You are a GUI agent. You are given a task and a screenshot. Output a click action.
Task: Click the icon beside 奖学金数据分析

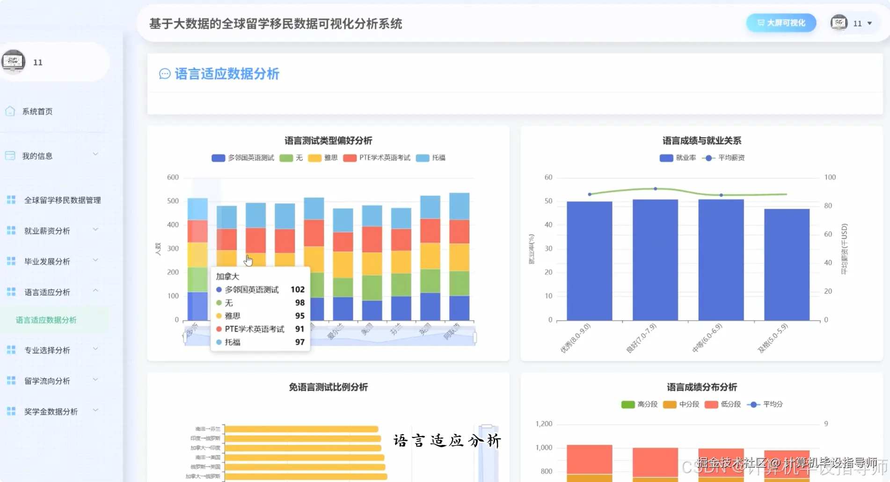tap(10, 411)
